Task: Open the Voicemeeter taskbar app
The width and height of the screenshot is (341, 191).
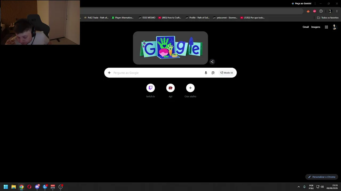Action: point(53,187)
